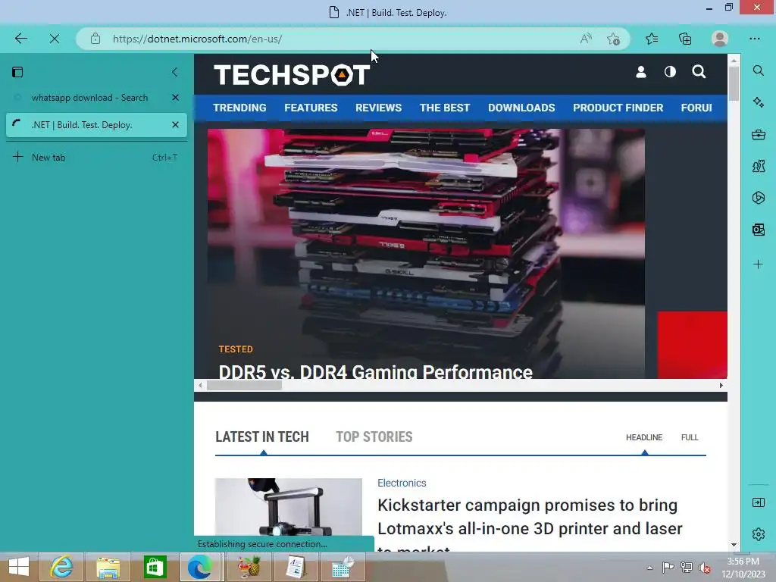
Task: Show hidden system tray icons
Action: pos(649,568)
